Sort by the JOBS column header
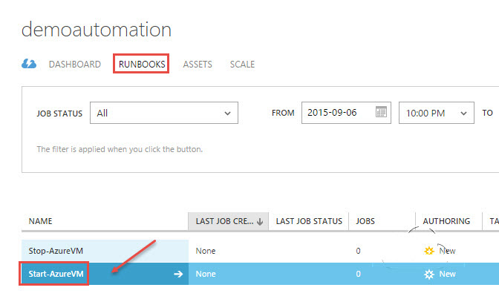The image size is (499, 299). point(365,221)
